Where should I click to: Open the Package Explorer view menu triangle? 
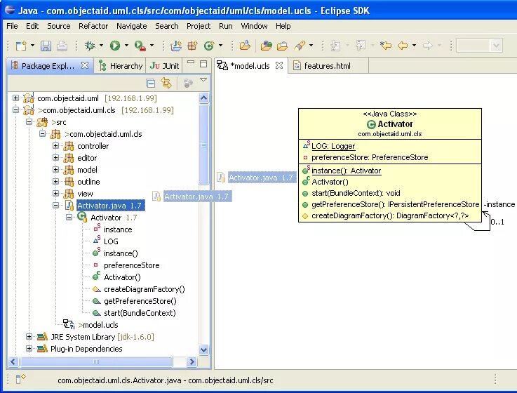point(203,79)
